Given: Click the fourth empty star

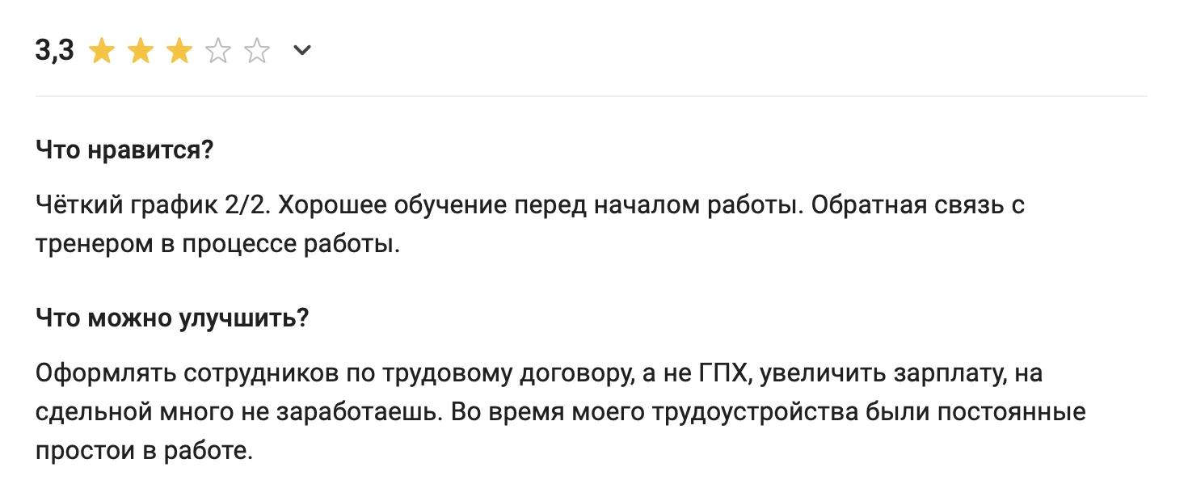Looking at the screenshot, I should pyautogui.click(x=218, y=52).
